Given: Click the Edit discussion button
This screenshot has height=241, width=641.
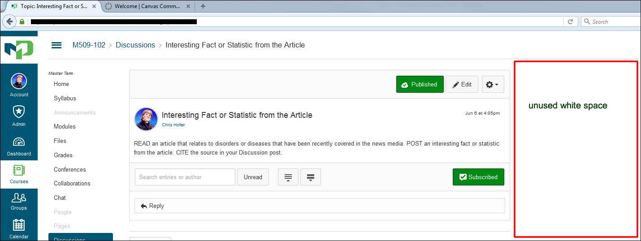Looking at the screenshot, I should coord(462,84).
